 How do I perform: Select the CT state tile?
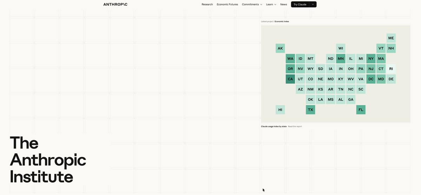coord(381,69)
